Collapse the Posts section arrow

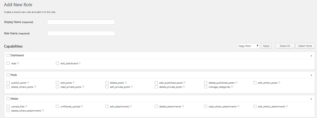tap(311, 75)
